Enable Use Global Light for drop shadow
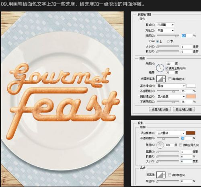 180,145
